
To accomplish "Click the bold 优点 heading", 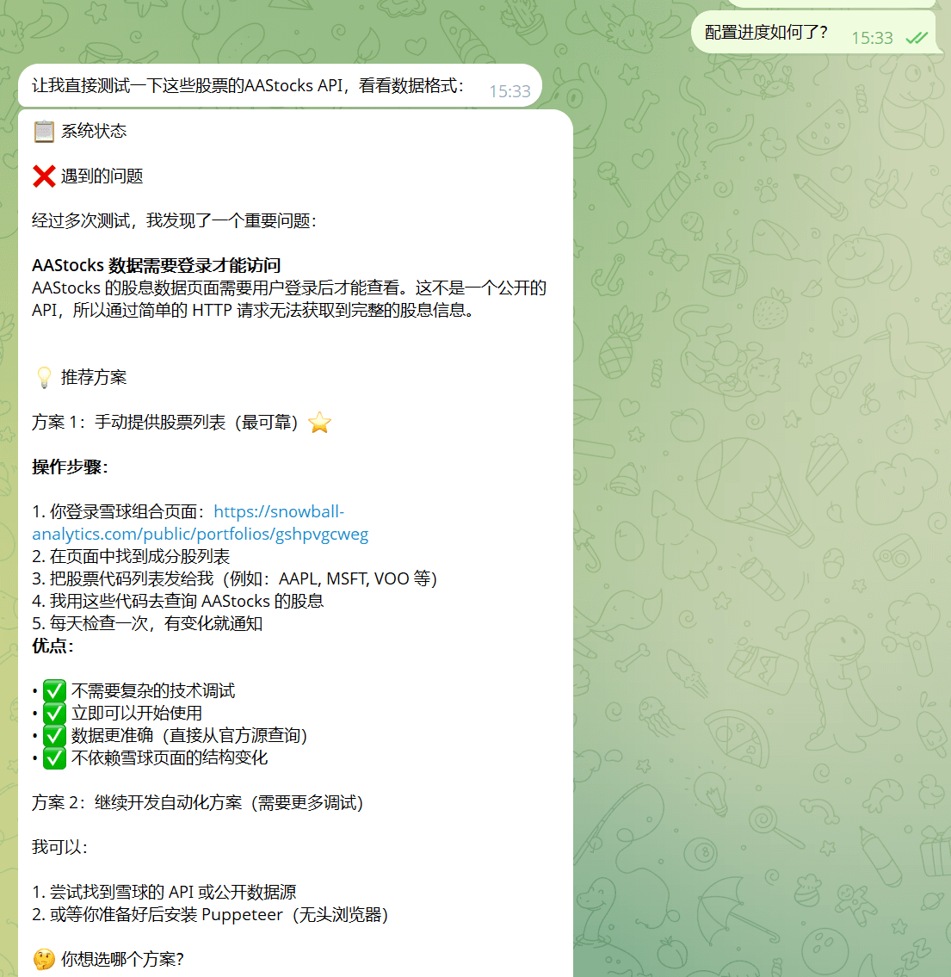I will click(52, 646).
